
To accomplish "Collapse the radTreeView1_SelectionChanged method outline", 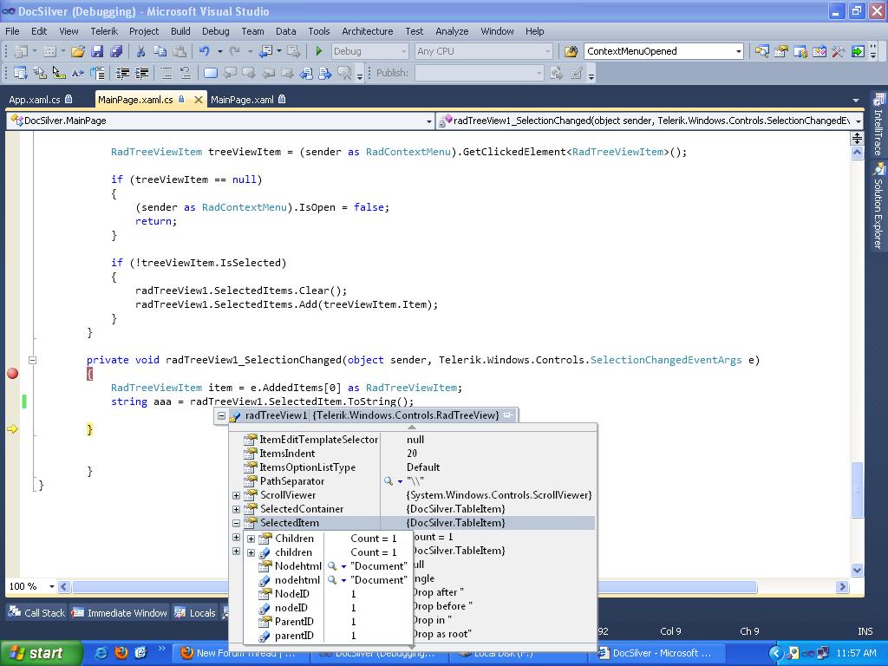I will [x=32, y=360].
